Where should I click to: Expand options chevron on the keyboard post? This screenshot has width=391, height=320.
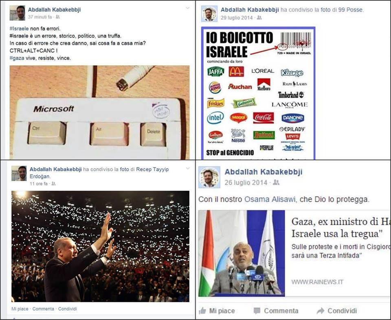[x=187, y=8]
